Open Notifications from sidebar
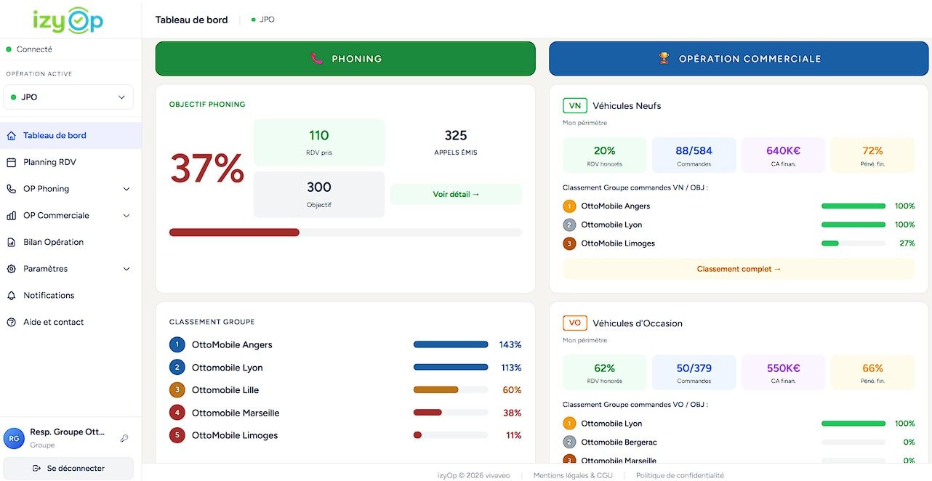 [x=71, y=296]
